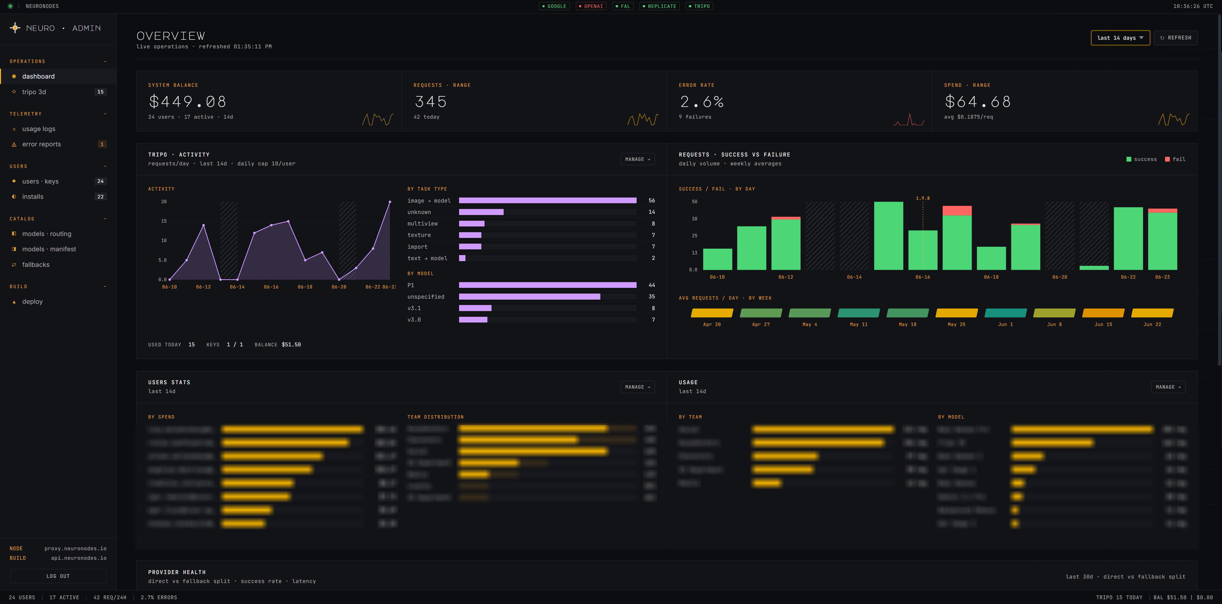Click the fallbacks arrows icon

click(x=14, y=265)
